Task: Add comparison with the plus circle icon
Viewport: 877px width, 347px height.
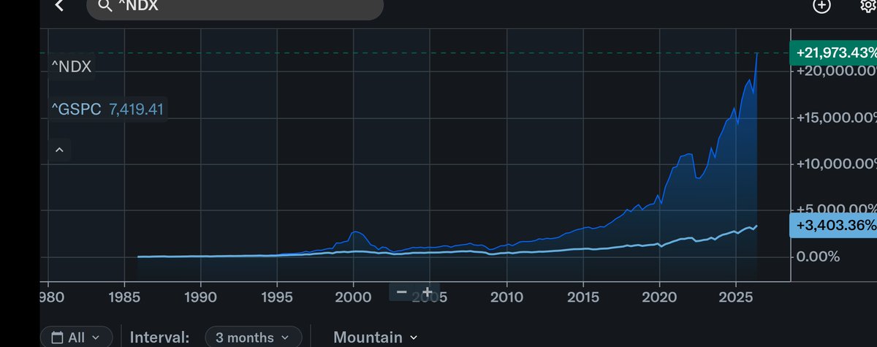Action: coord(821,6)
